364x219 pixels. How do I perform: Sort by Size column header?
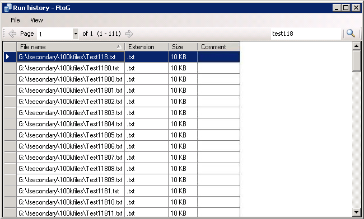[x=183, y=47]
